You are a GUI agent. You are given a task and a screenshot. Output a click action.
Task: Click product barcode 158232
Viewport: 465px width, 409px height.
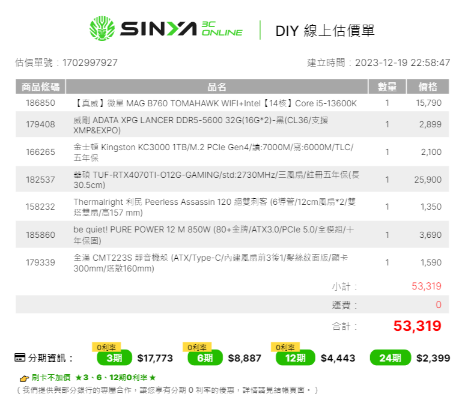40,207
